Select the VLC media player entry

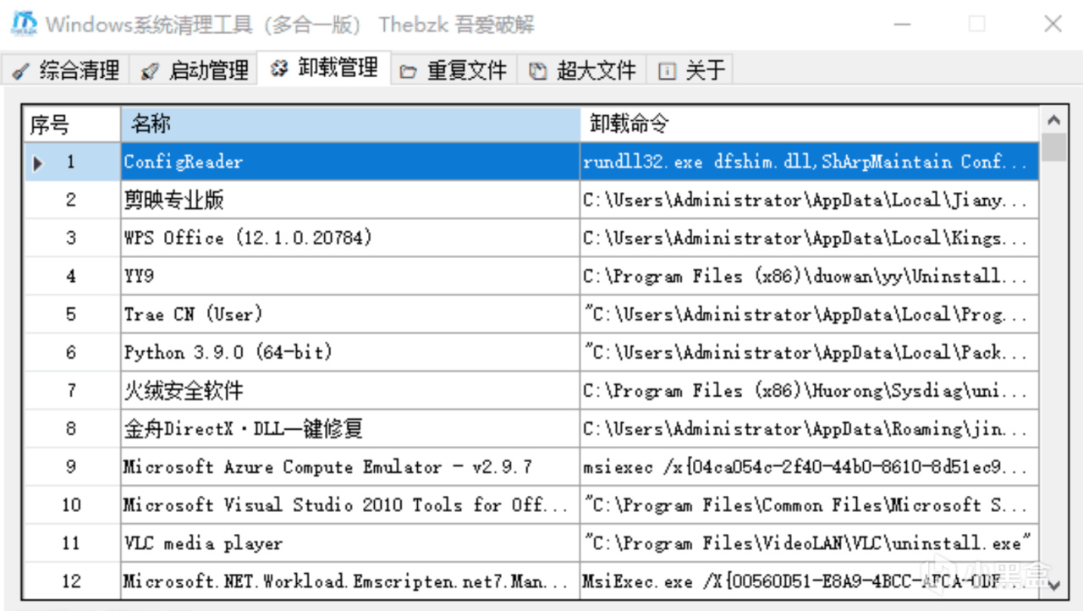[350, 542]
